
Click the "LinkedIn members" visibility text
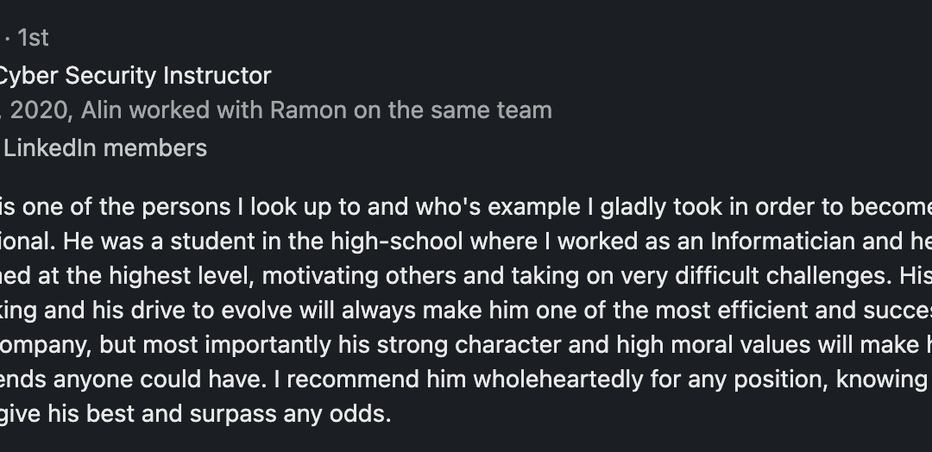point(105,148)
